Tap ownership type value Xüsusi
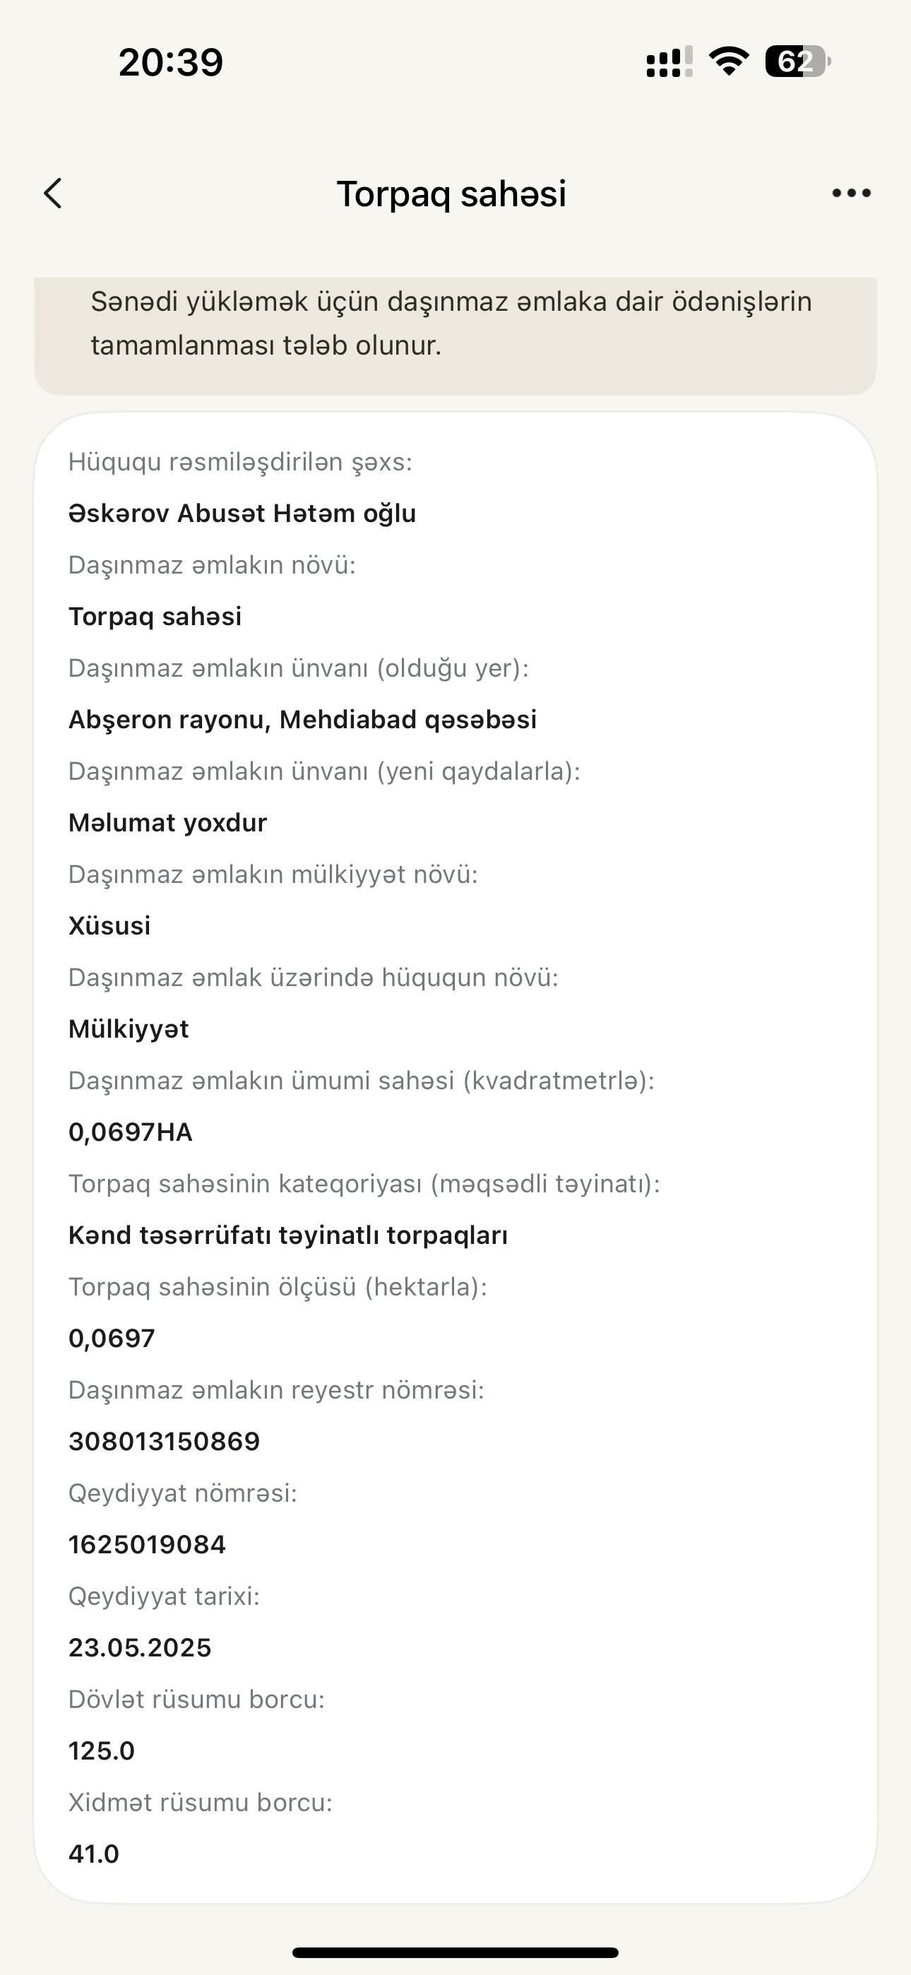 [109, 925]
